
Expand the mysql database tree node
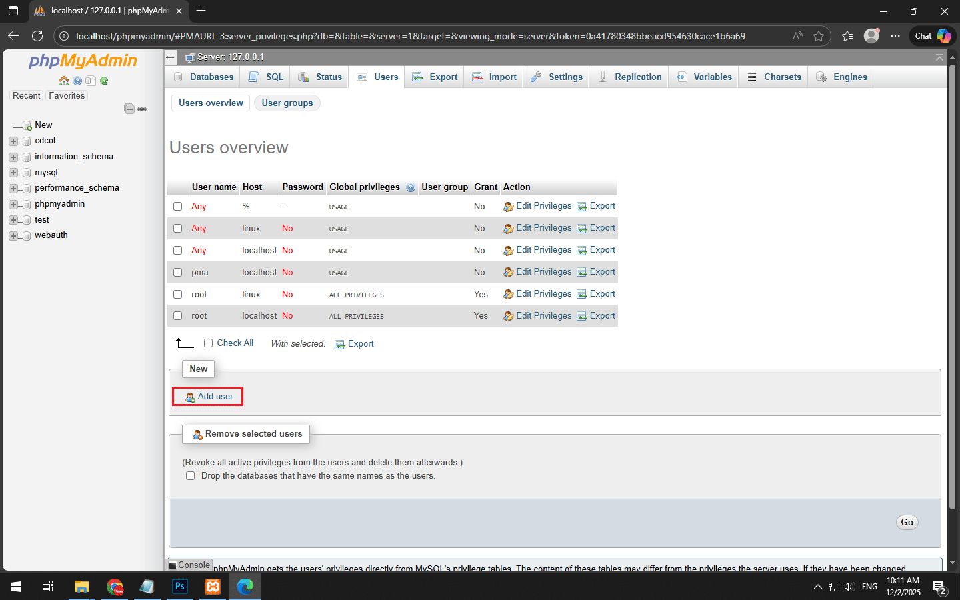[x=13, y=173]
